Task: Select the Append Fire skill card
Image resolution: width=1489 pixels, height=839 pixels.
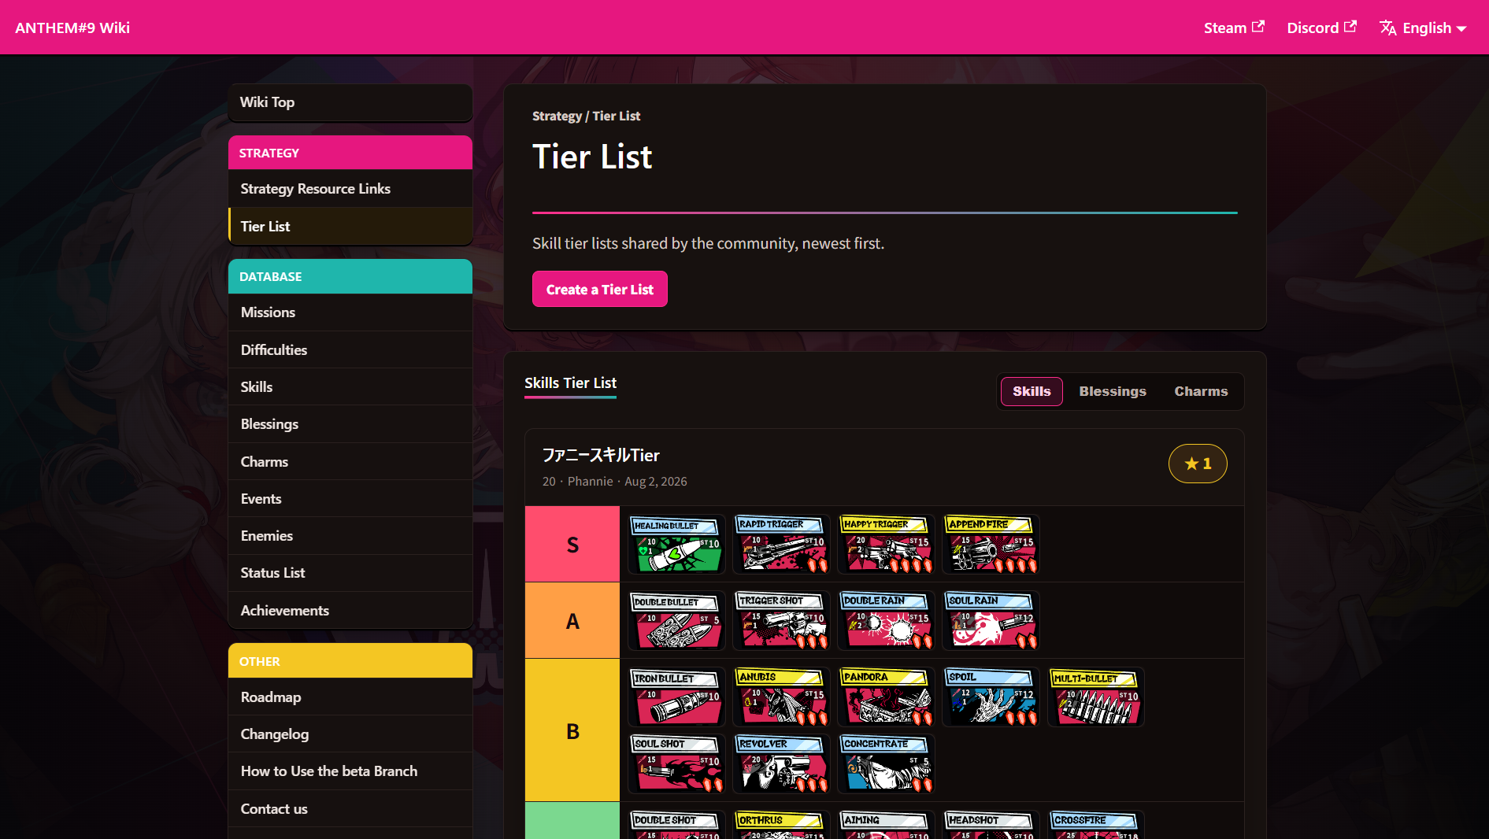Action: [x=991, y=544]
